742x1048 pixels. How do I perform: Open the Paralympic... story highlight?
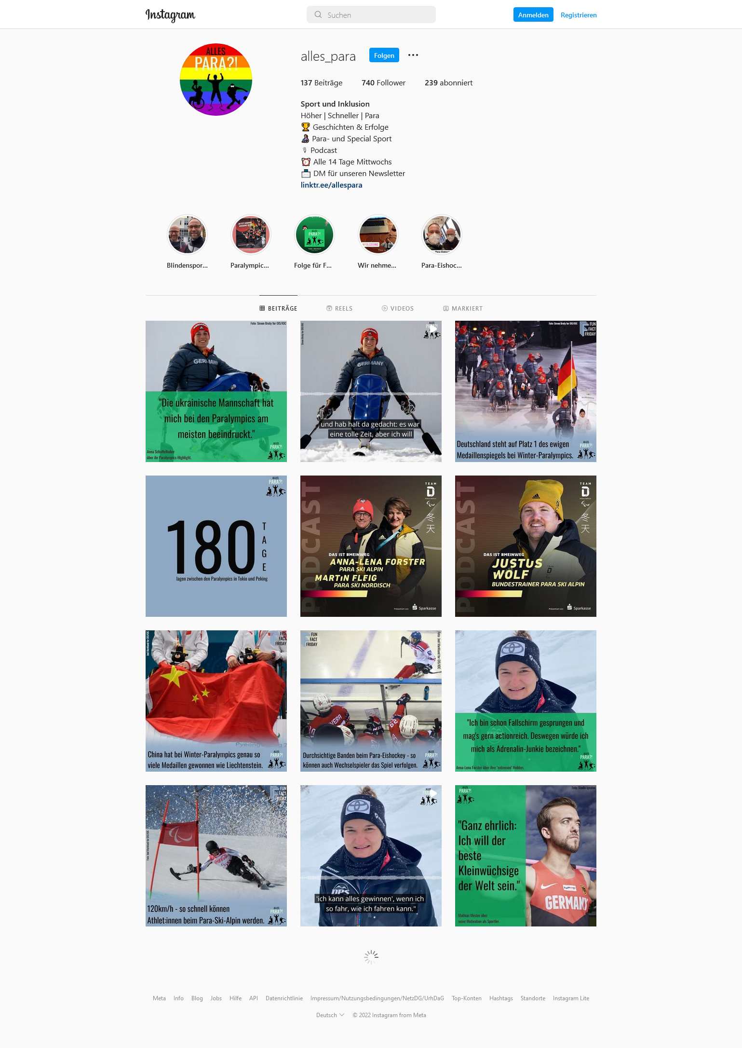[x=251, y=235]
